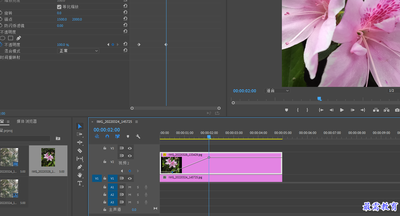This screenshot has width=400, height=216.
Task: Open the 适合 zoom level dropdown
Action: click(x=277, y=91)
